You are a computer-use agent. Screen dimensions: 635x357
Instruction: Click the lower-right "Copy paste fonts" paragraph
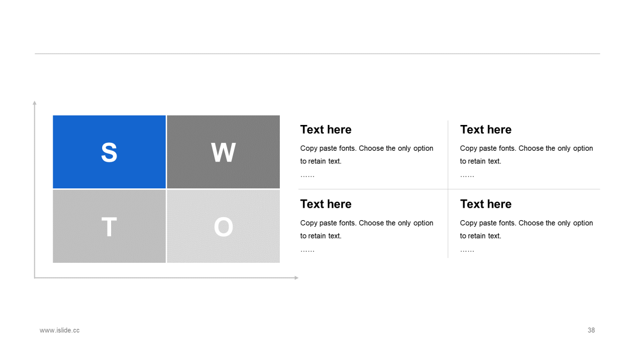point(526,230)
